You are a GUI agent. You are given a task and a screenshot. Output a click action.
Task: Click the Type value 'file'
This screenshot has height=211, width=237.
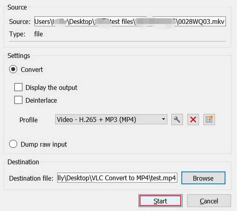(x=39, y=34)
